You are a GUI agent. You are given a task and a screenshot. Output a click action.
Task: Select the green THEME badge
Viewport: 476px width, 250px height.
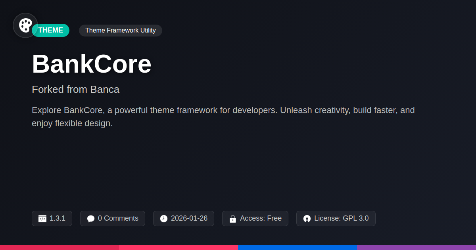51,30
